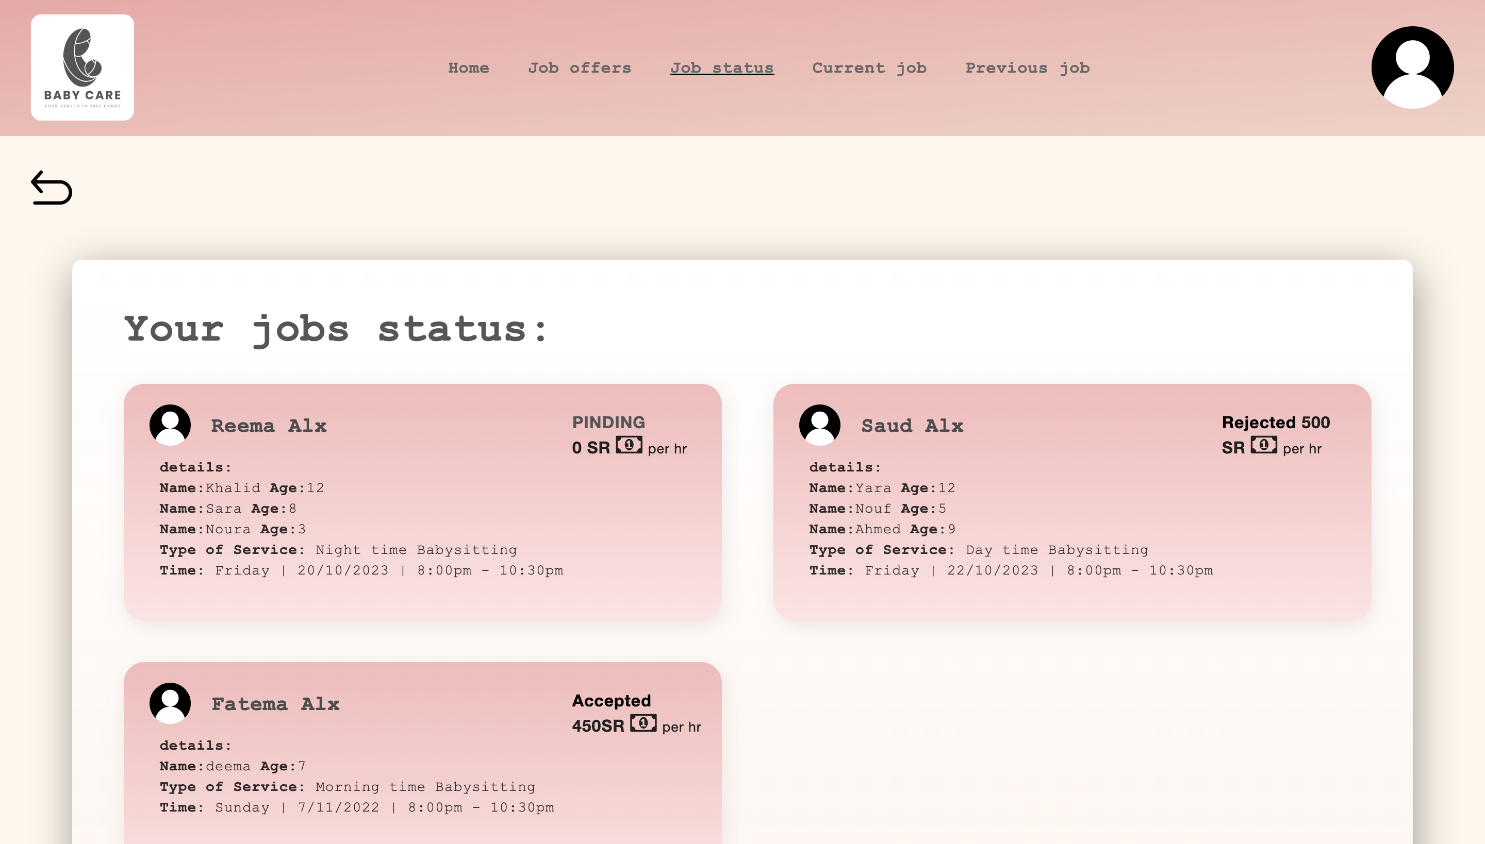Click Day time Babysitting service text
Image resolution: width=1485 pixels, height=844 pixels.
pos(1057,549)
